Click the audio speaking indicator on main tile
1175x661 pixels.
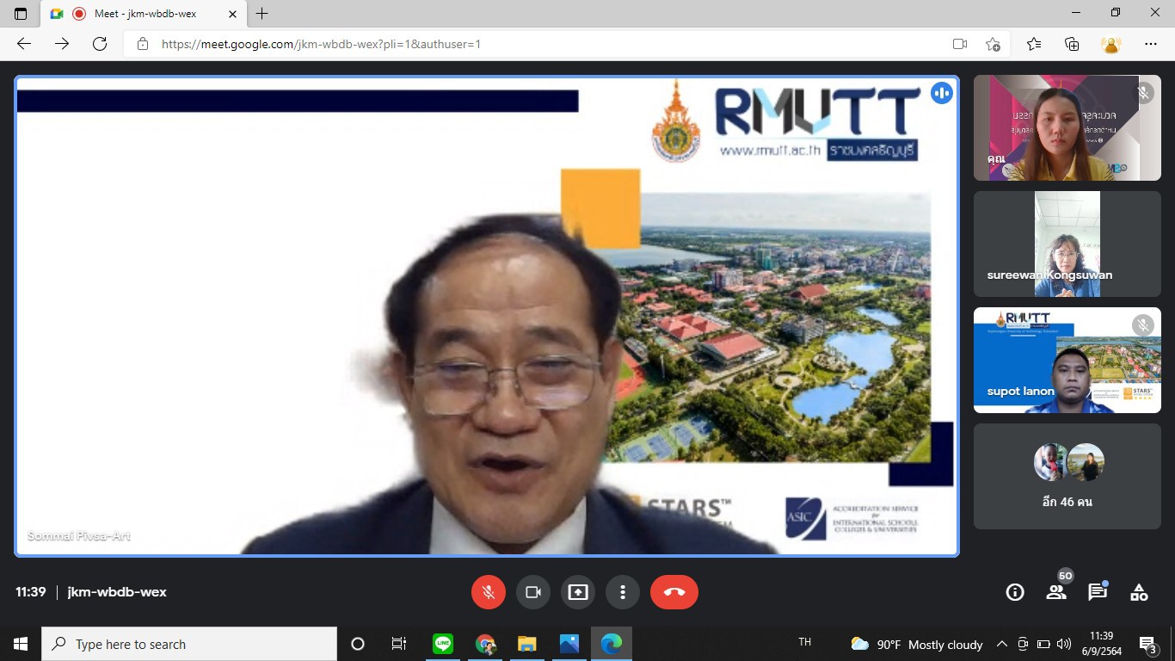(x=942, y=93)
